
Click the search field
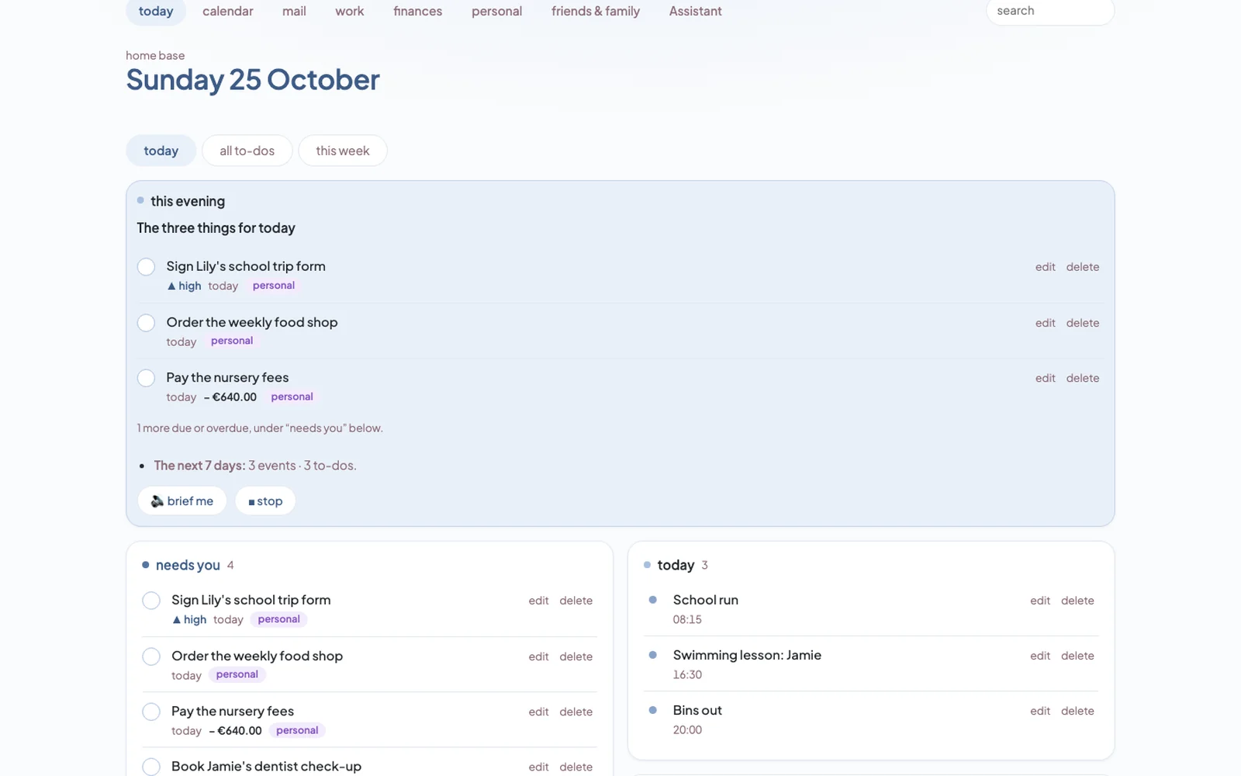click(1050, 11)
